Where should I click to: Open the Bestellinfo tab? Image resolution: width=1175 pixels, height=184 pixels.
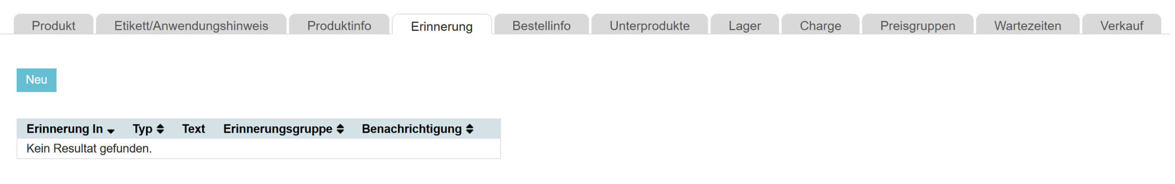pyautogui.click(x=541, y=26)
